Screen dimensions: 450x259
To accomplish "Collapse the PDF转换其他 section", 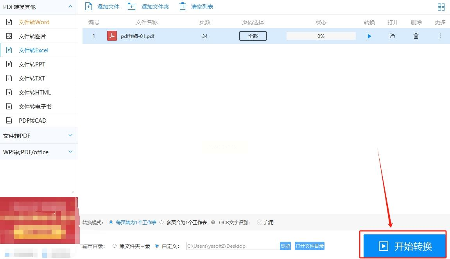I will click(x=70, y=7).
